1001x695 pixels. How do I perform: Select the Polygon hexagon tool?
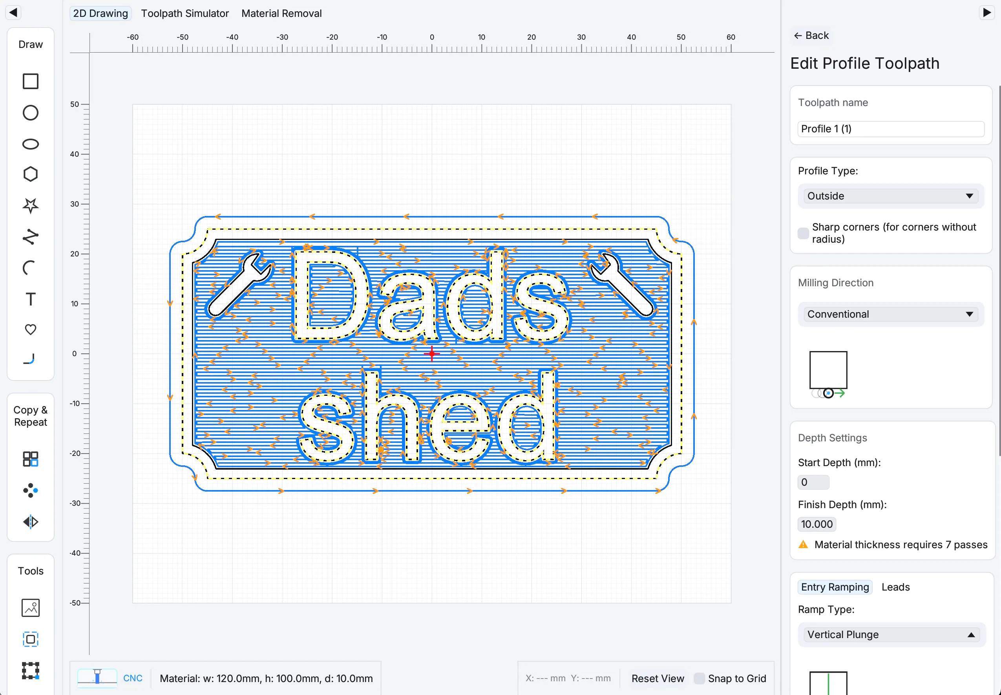click(x=31, y=174)
